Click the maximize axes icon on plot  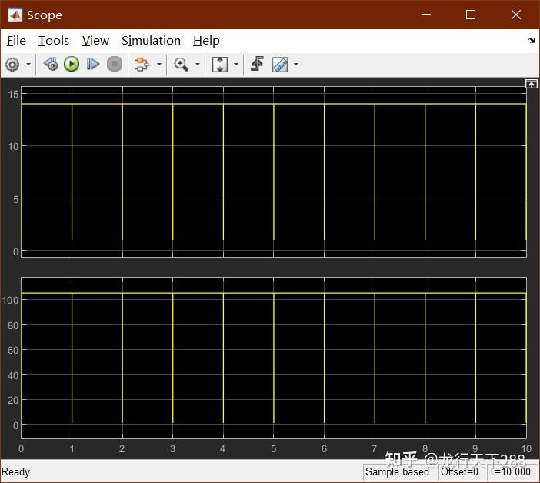(x=531, y=84)
